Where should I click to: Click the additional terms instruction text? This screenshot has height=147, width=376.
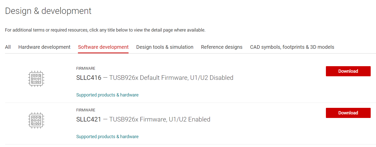105,30
